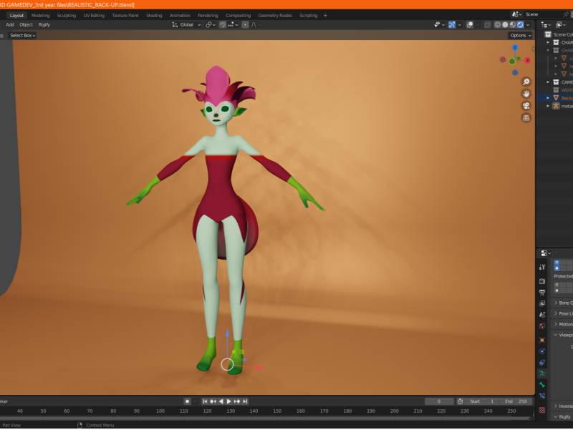
Task: Click the blue Z axis navigation gizmo
Action: 515,49
